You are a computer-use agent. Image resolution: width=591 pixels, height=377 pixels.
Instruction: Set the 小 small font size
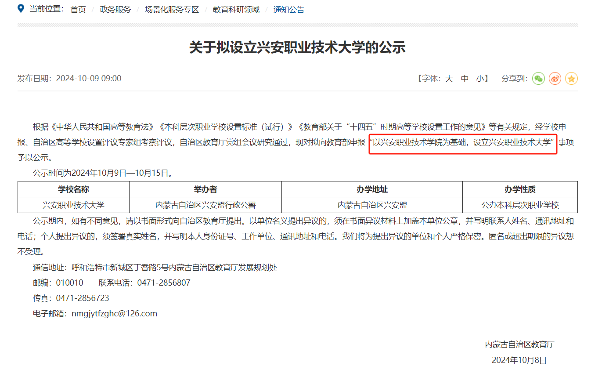[480, 78]
